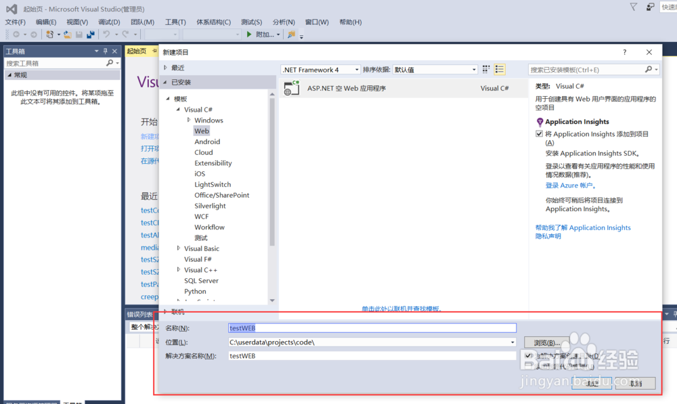The height and width of the screenshot is (404, 677).
Task: Click the 取消 cancel button
Action: pos(636,383)
